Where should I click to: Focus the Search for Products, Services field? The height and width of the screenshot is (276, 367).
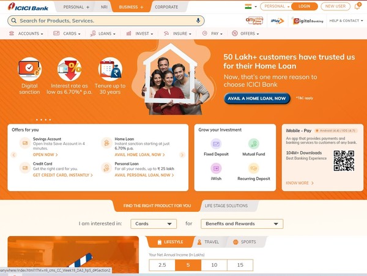pos(106,21)
